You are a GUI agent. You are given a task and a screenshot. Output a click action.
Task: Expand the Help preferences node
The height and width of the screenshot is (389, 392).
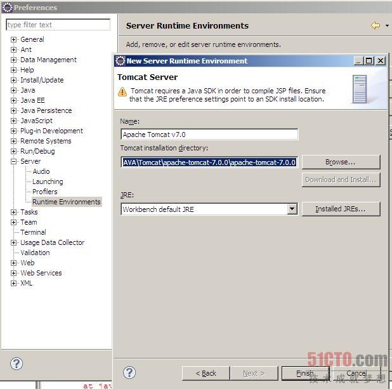coord(13,70)
